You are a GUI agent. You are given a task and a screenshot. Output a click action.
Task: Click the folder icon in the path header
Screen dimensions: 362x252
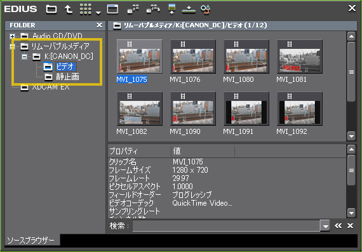click(x=117, y=25)
